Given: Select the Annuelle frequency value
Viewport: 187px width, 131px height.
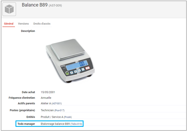Looking at the screenshot, I should (46, 98).
